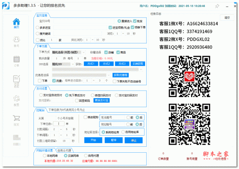Image resolution: width=239 pixels, height=169 pixels.
Task: Switch to the 宝贝信息 tab
Action: 42,16
